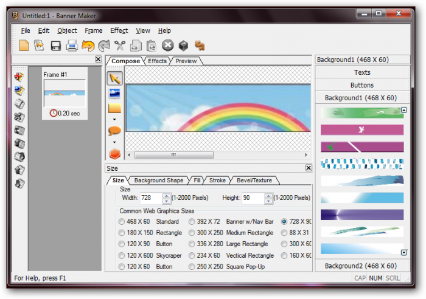Open the Buttons section in the right panel
Viewport: 426px width, 299px height.
click(362, 85)
